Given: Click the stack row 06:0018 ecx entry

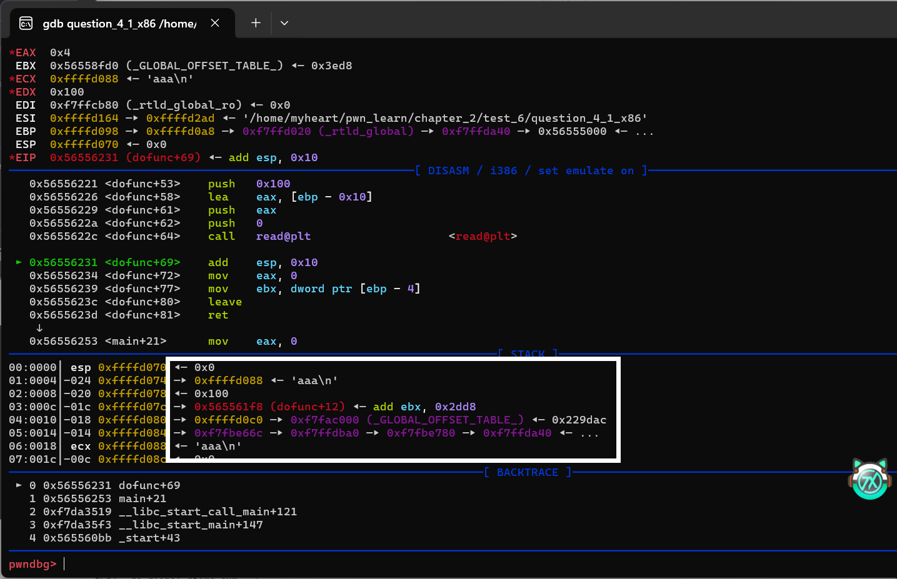Looking at the screenshot, I should pyautogui.click(x=125, y=446).
